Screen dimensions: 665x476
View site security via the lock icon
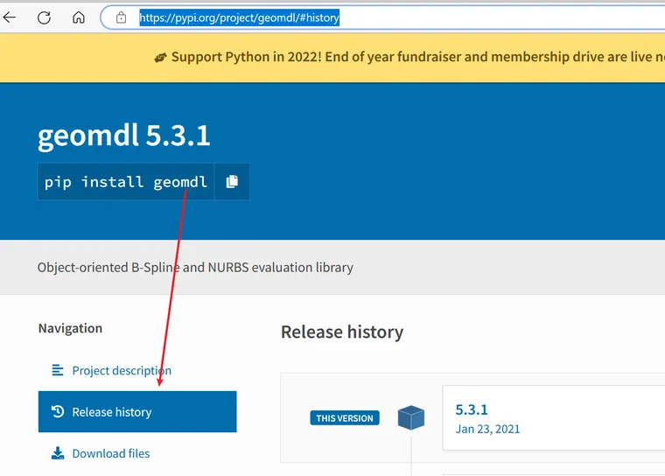pyautogui.click(x=121, y=17)
